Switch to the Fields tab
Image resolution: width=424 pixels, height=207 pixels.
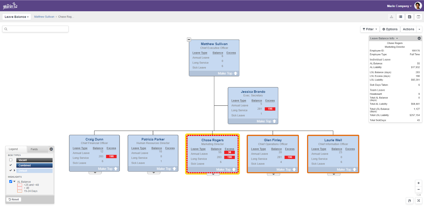(34, 149)
